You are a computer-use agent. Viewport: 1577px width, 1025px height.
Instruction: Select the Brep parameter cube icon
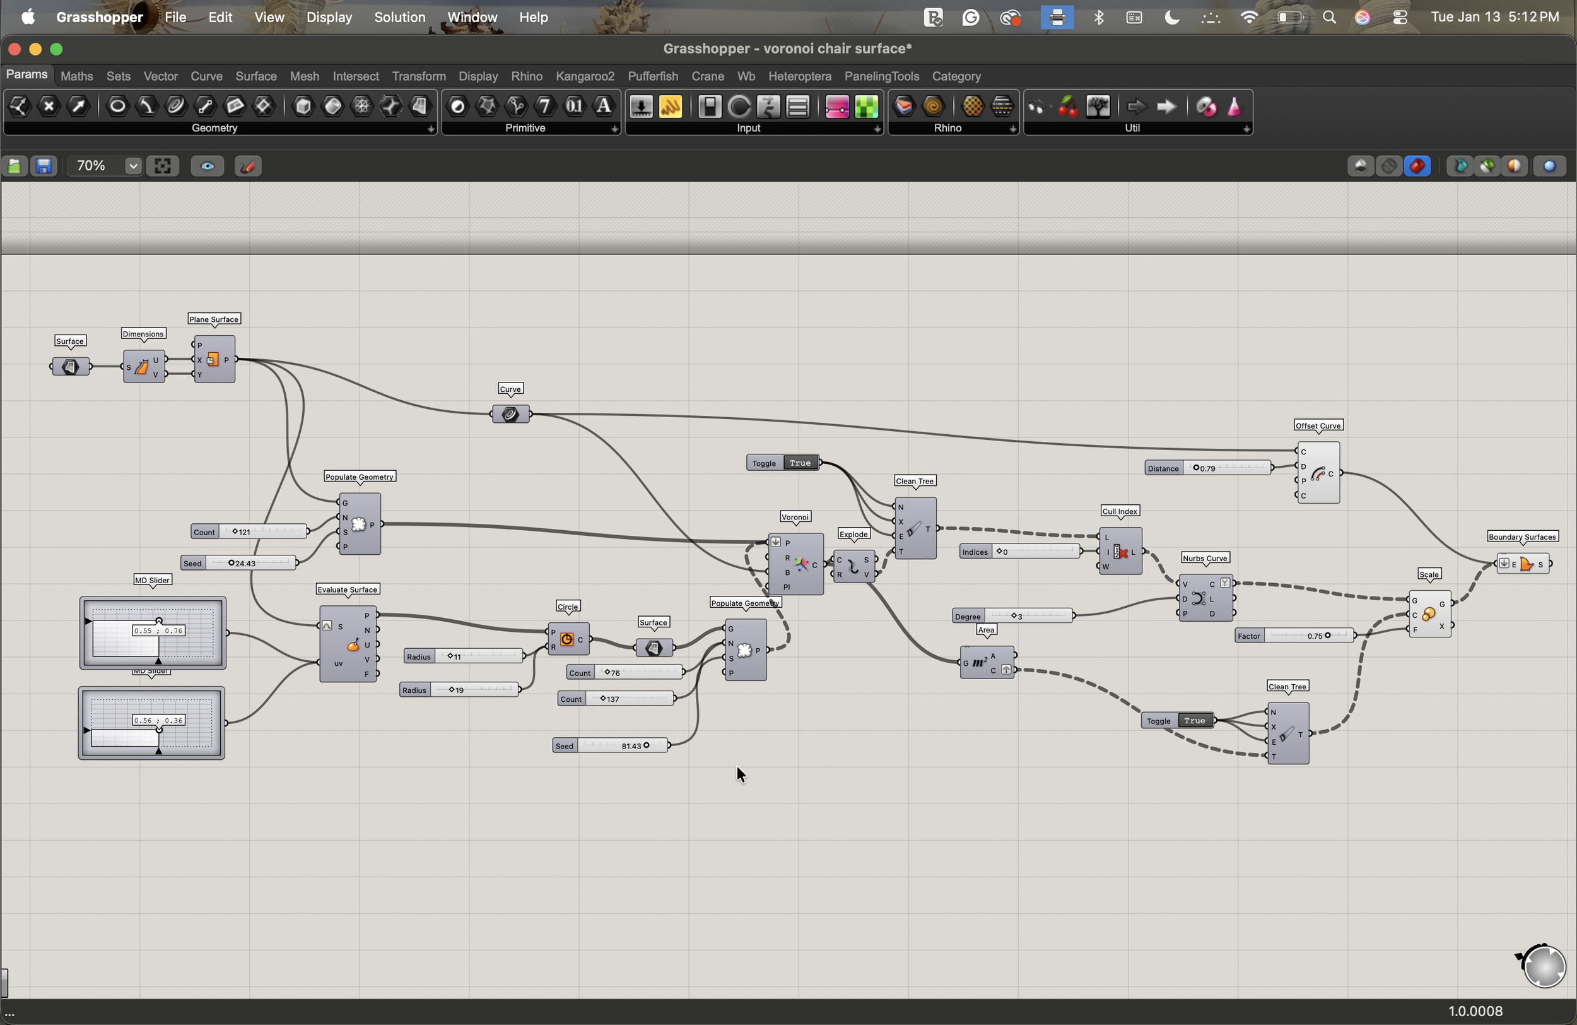pyautogui.click(x=303, y=106)
